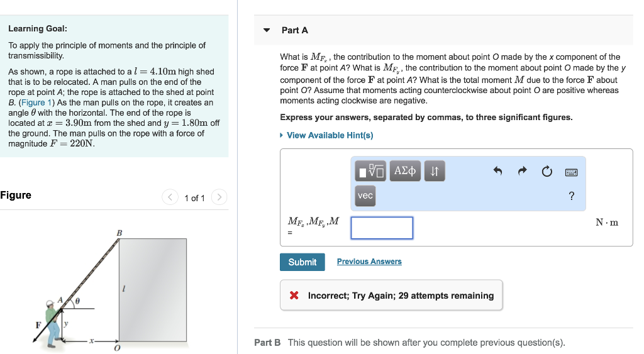Viewport: 644px width, 354px height.
Task: Go to previous figure arrow
Action: click(170, 198)
